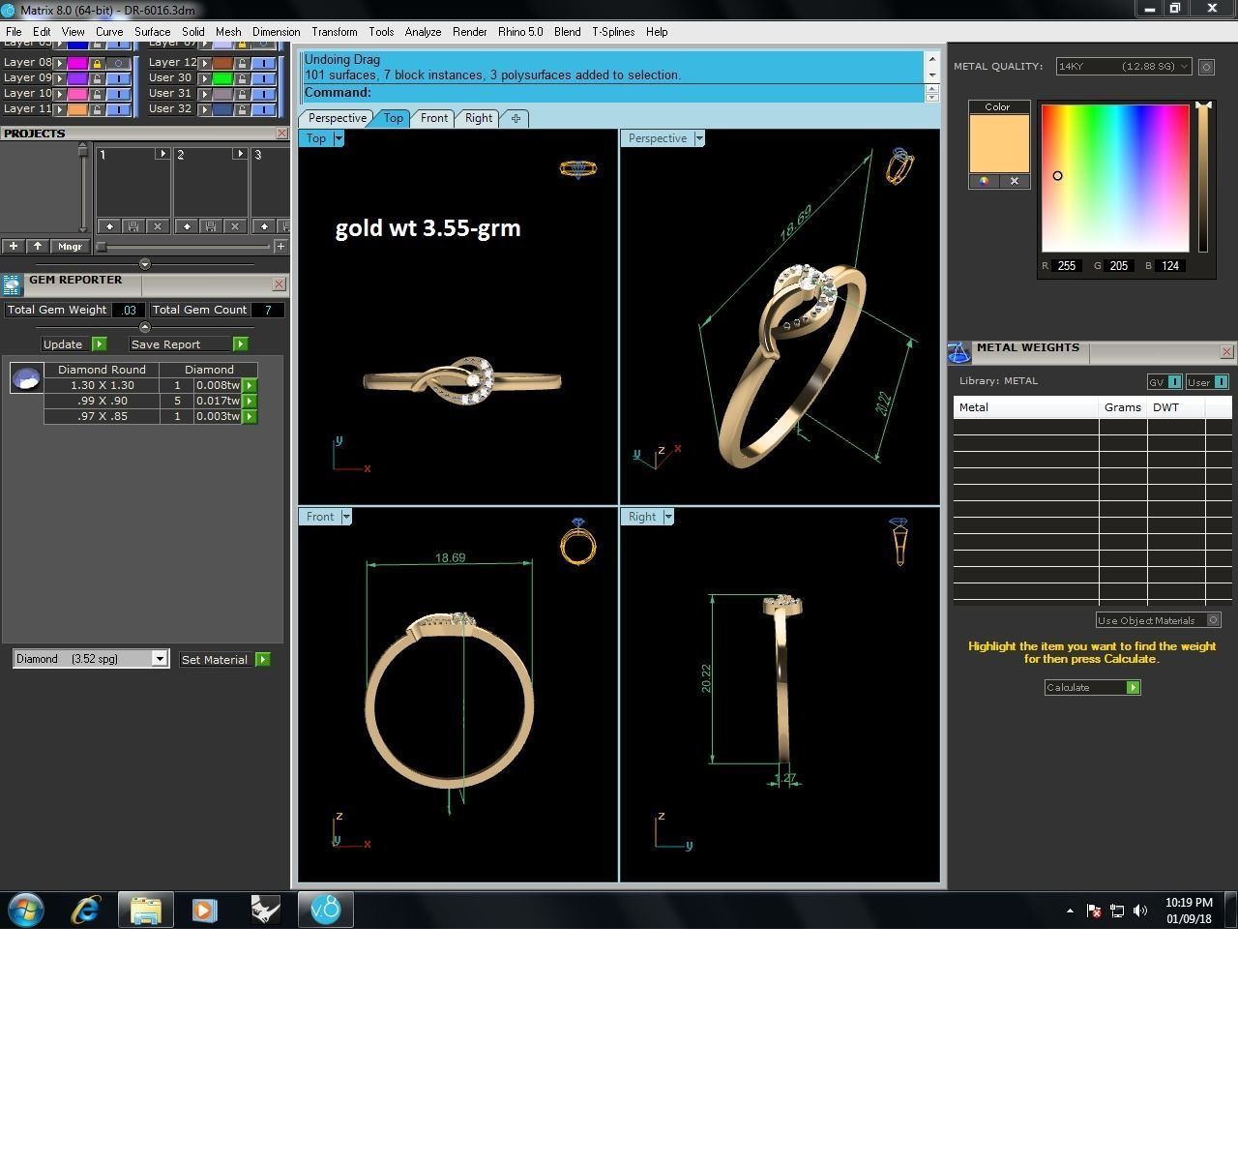Open the Curve menu

[109, 32]
